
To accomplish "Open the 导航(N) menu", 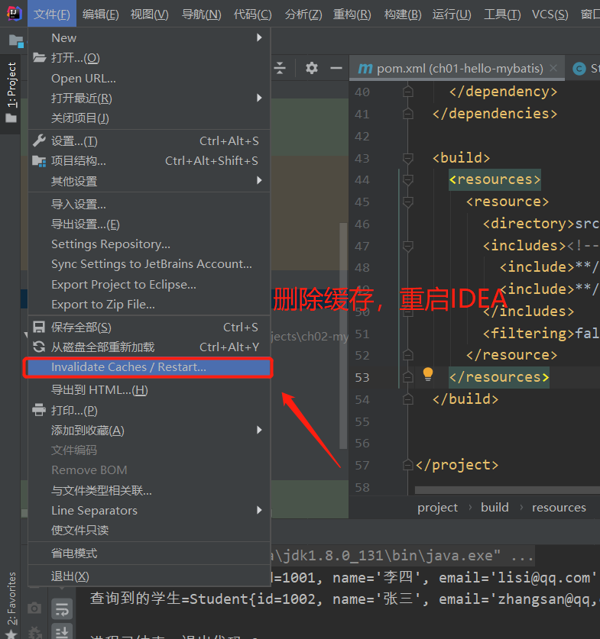I will point(202,15).
